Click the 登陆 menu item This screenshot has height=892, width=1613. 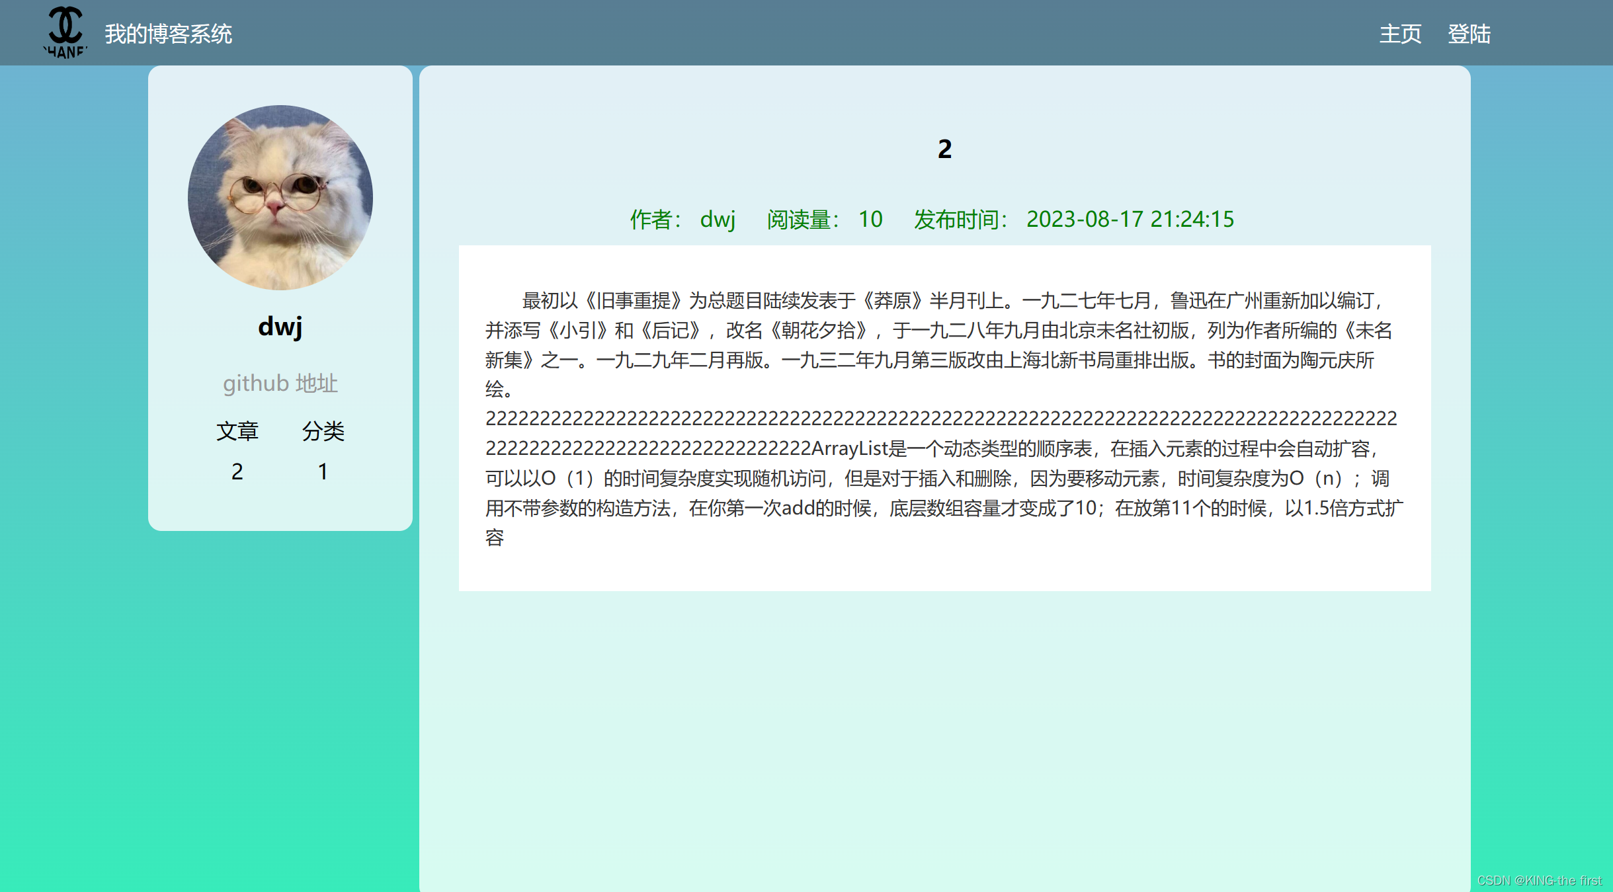pos(1469,32)
